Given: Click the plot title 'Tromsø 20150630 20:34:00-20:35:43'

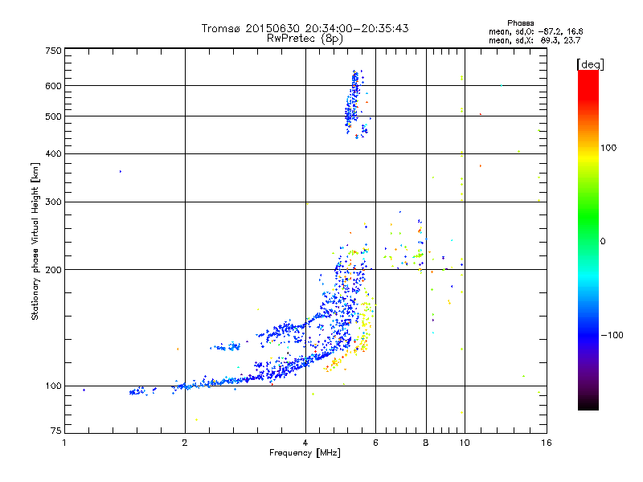Looking at the screenshot, I should pos(305,28).
